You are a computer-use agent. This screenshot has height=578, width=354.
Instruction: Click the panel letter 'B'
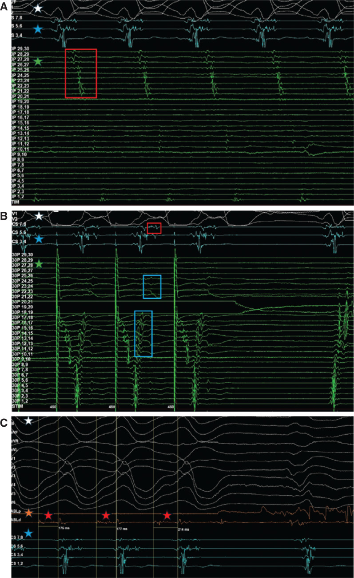click(x=4, y=216)
